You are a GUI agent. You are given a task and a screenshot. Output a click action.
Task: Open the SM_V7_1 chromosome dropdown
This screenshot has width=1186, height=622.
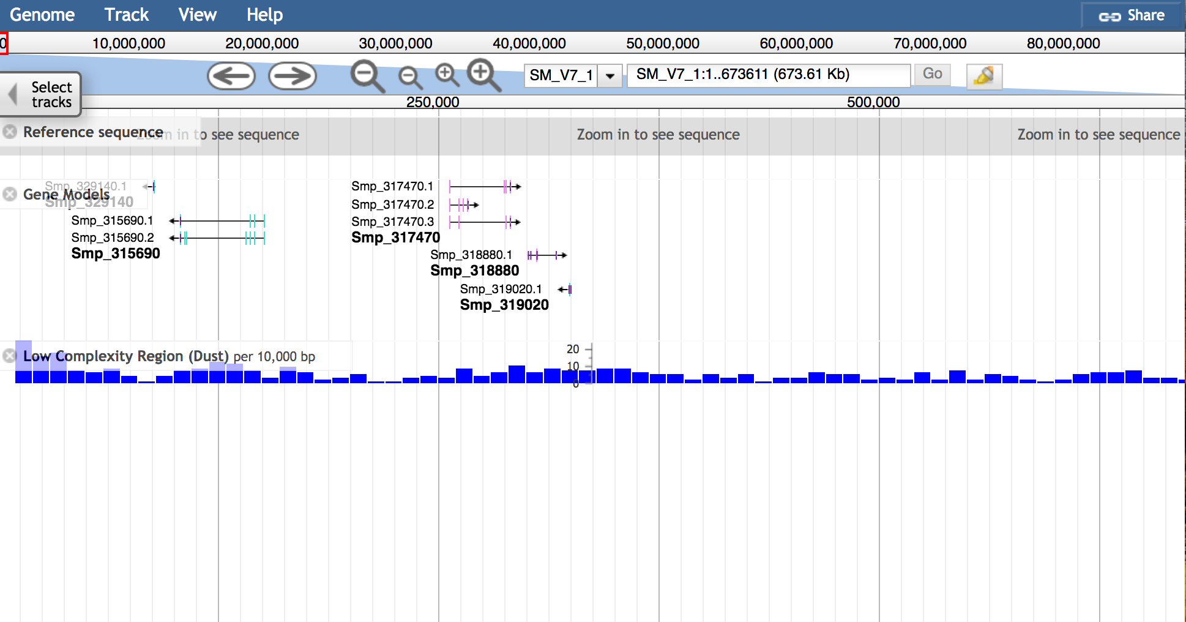pos(610,76)
